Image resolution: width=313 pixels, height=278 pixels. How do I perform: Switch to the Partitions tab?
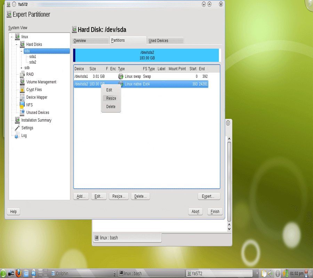coord(128,40)
